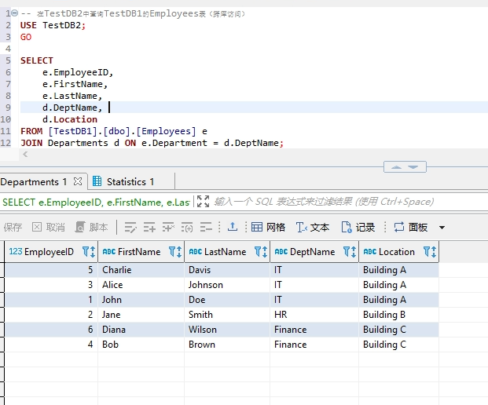Sort by the Location column arrow
The width and height of the screenshot is (488, 405).
pyautogui.click(x=434, y=251)
